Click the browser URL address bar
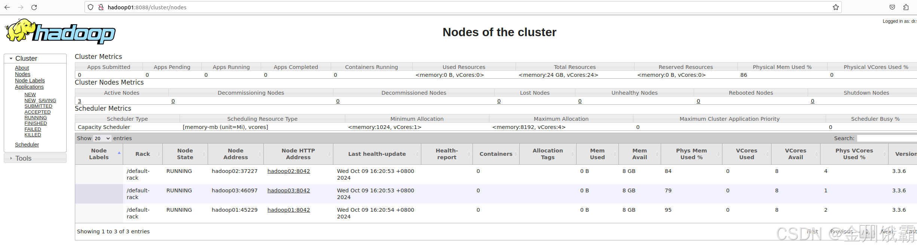Screen dimensions: 917x249 coord(449,7)
